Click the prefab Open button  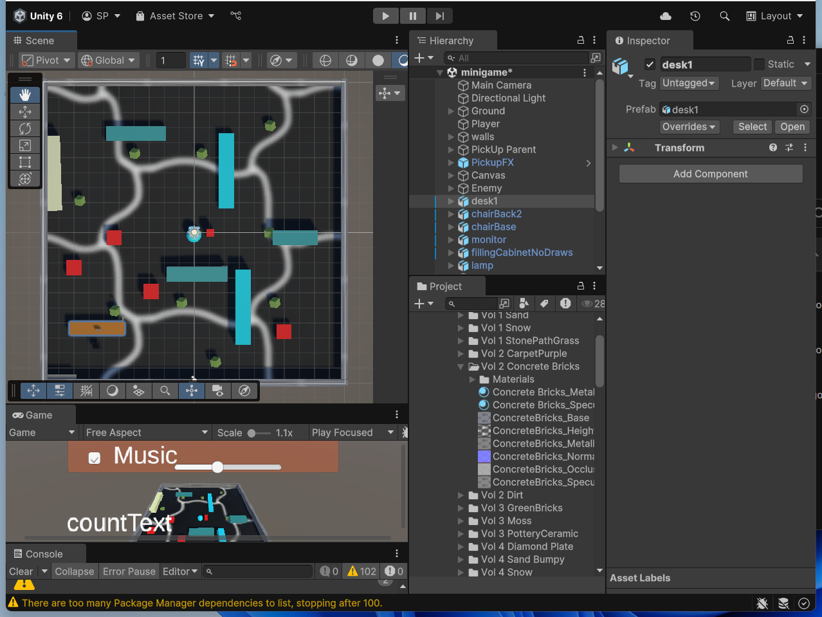point(792,127)
